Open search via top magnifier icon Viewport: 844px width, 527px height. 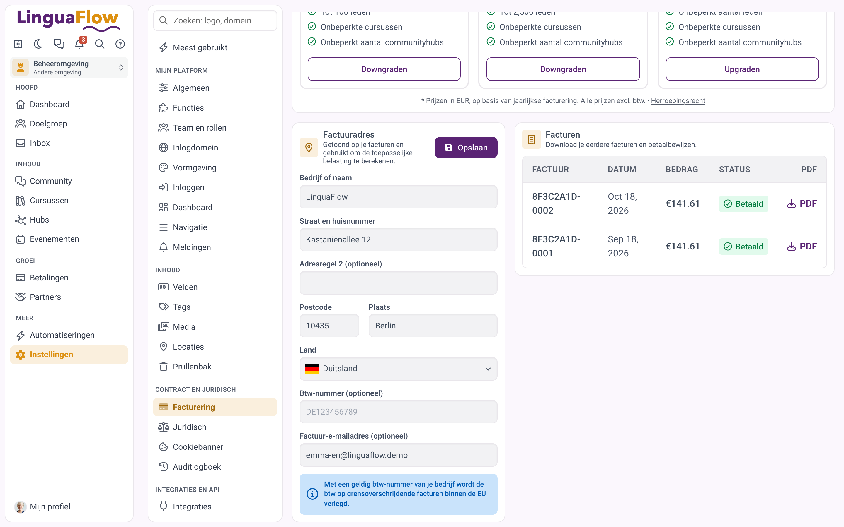[x=100, y=44]
